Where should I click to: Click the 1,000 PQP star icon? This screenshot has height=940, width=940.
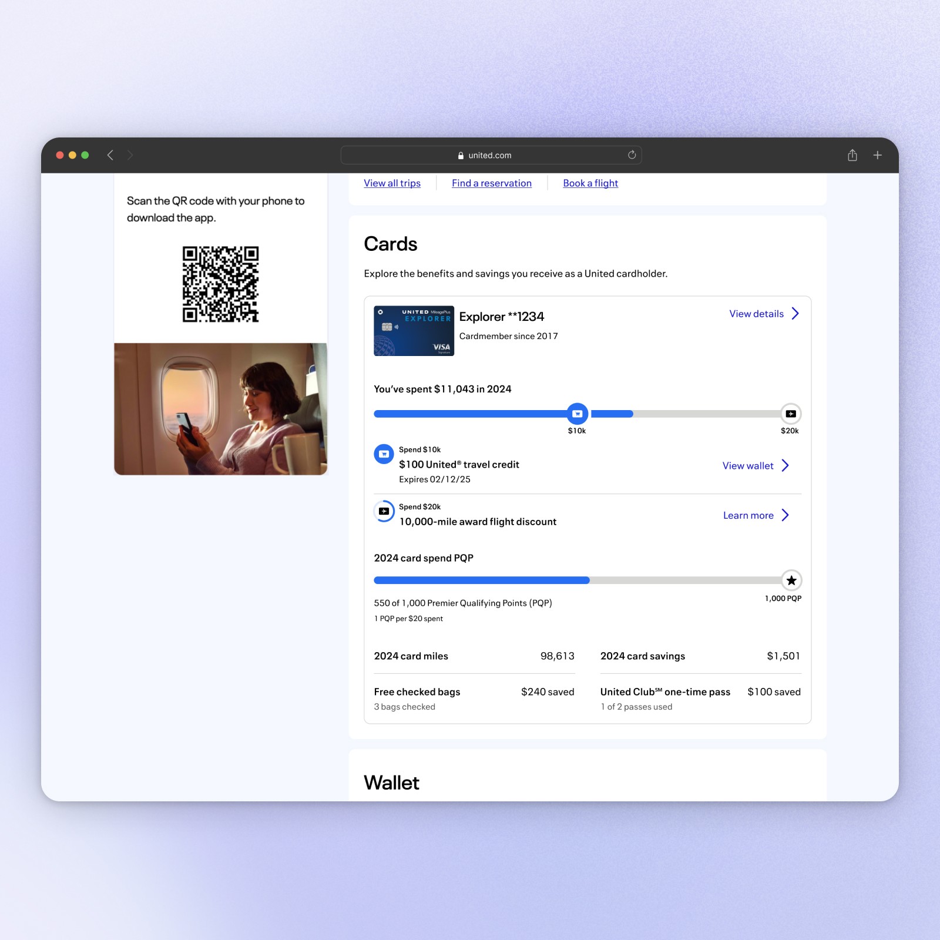(791, 580)
